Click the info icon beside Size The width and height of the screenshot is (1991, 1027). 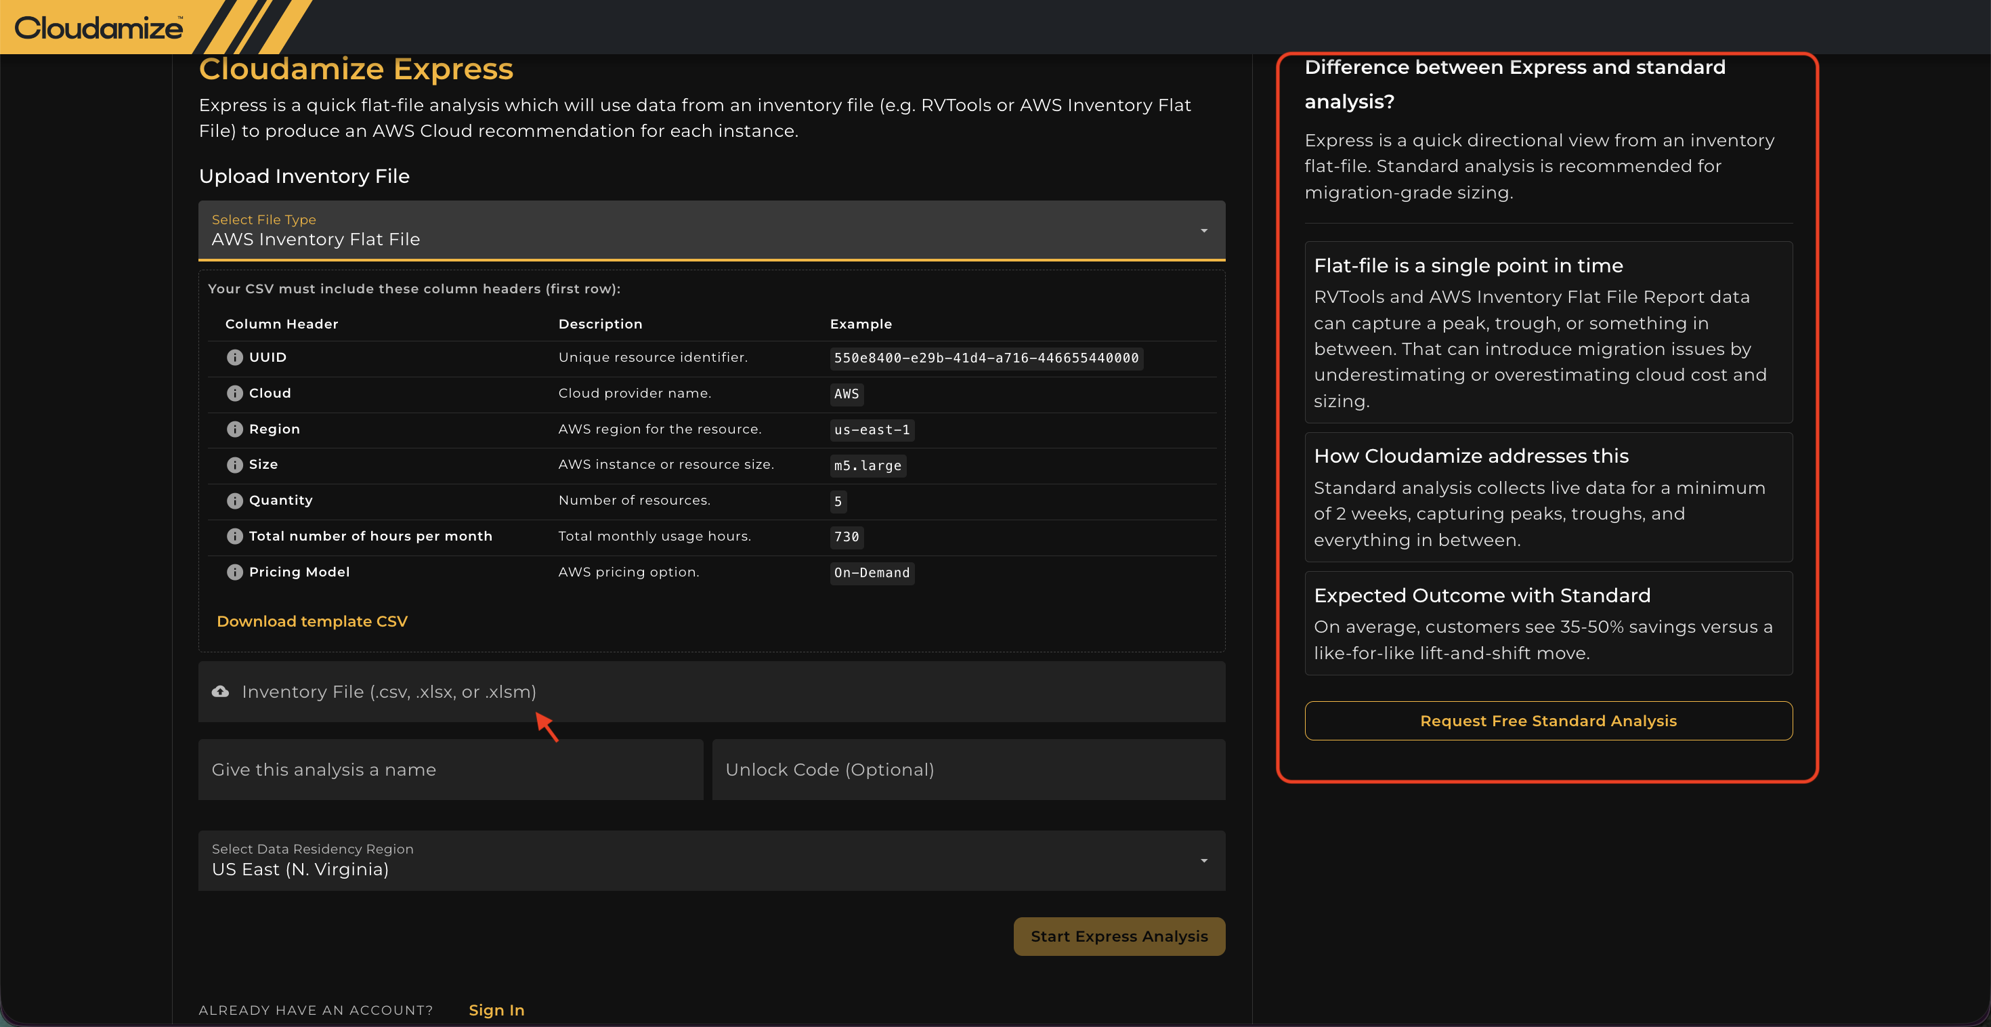(234, 465)
